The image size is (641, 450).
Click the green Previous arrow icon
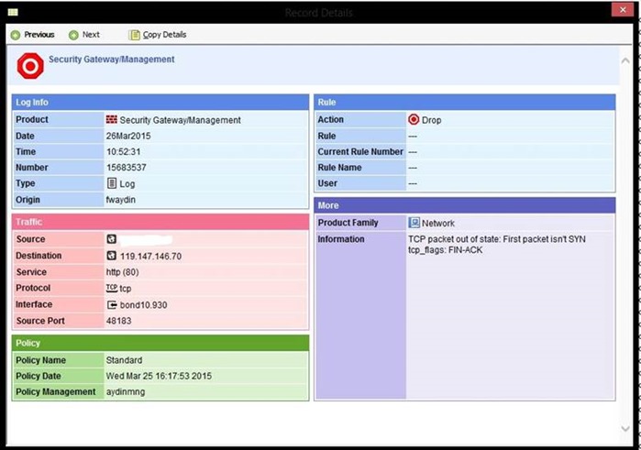pyautogui.click(x=16, y=35)
